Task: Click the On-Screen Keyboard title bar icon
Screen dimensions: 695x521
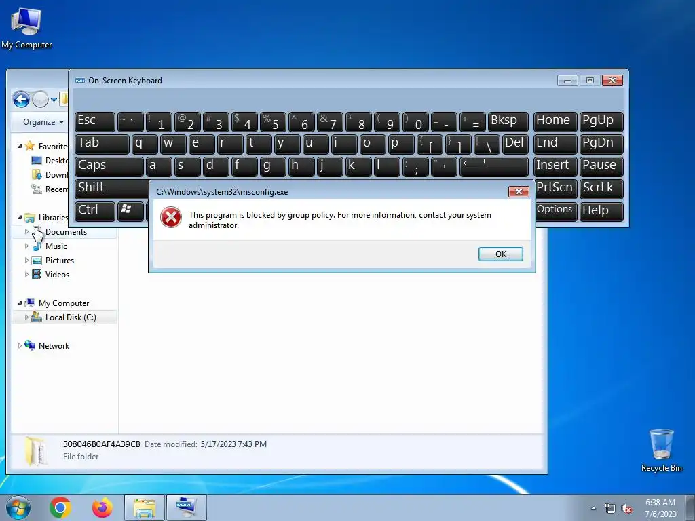Action: pyautogui.click(x=80, y=80)
